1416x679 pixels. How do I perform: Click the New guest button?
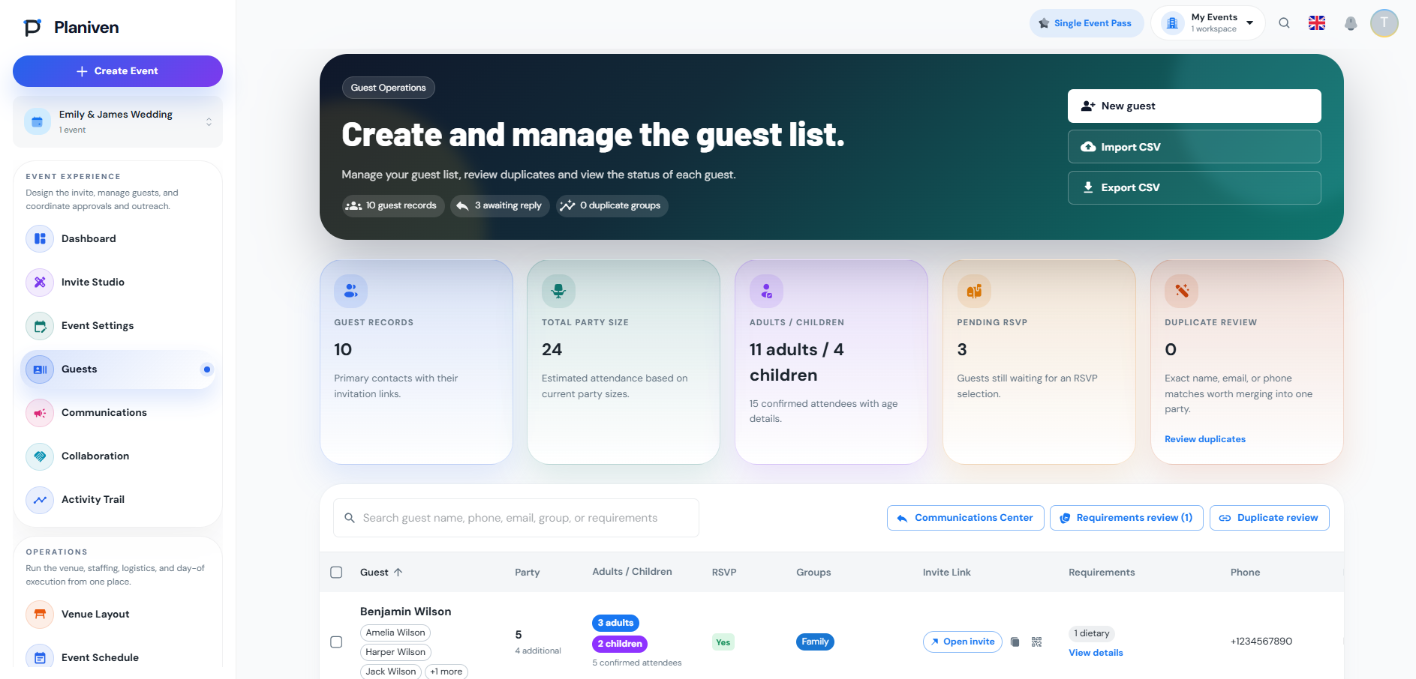click(x=1194, y=106)
